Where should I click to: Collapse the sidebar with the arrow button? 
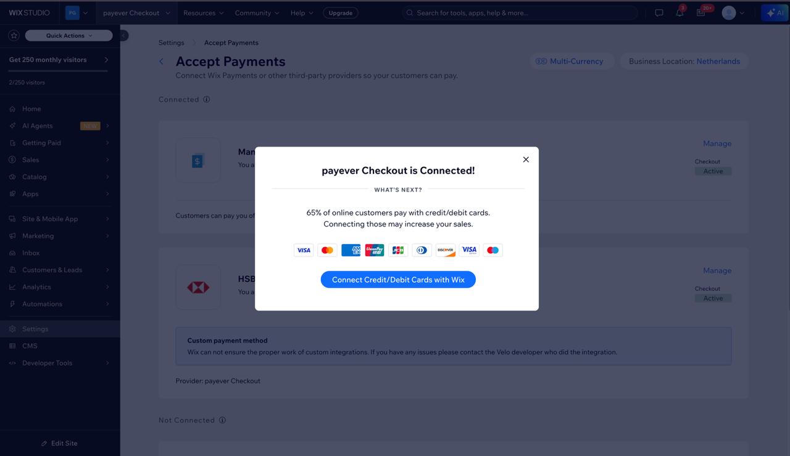(x=123, y=36)
